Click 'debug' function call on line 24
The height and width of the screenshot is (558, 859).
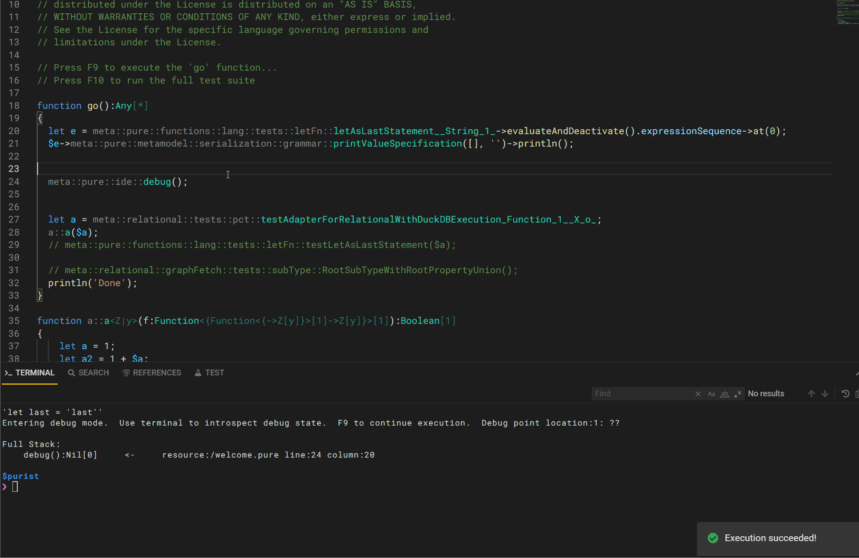(157, 182)
